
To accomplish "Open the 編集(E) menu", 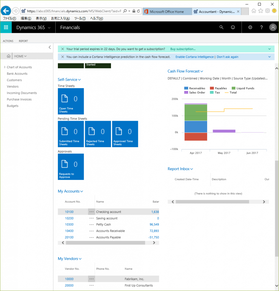I will tap(26, 18).
